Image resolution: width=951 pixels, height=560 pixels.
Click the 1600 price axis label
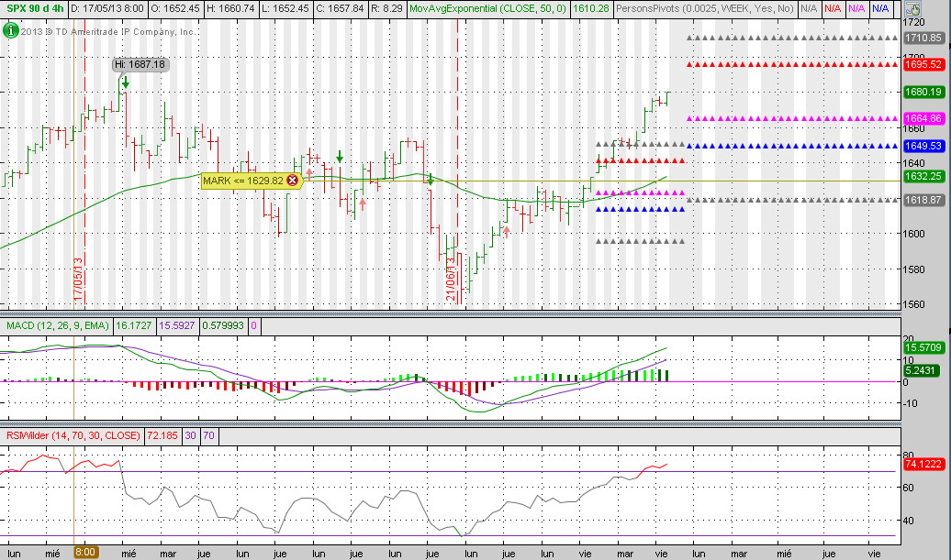coord(914,234)
